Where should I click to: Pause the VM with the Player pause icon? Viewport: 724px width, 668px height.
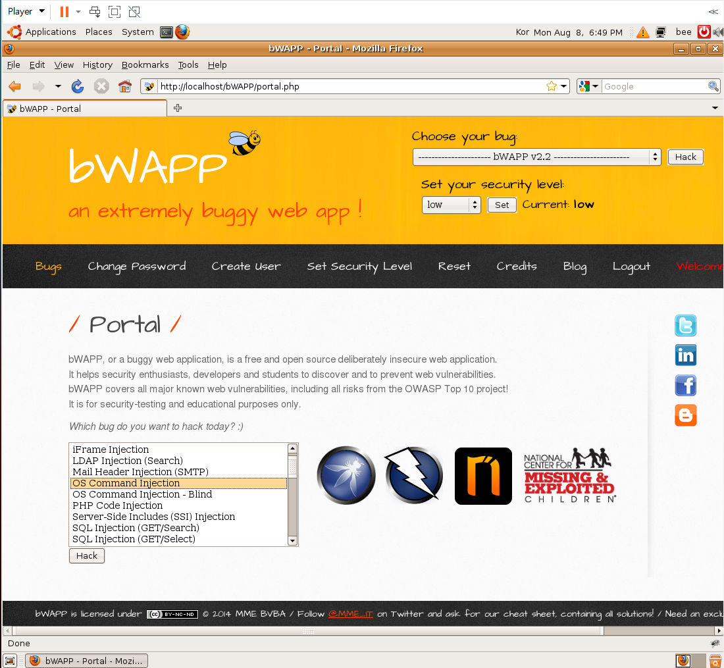65,12
